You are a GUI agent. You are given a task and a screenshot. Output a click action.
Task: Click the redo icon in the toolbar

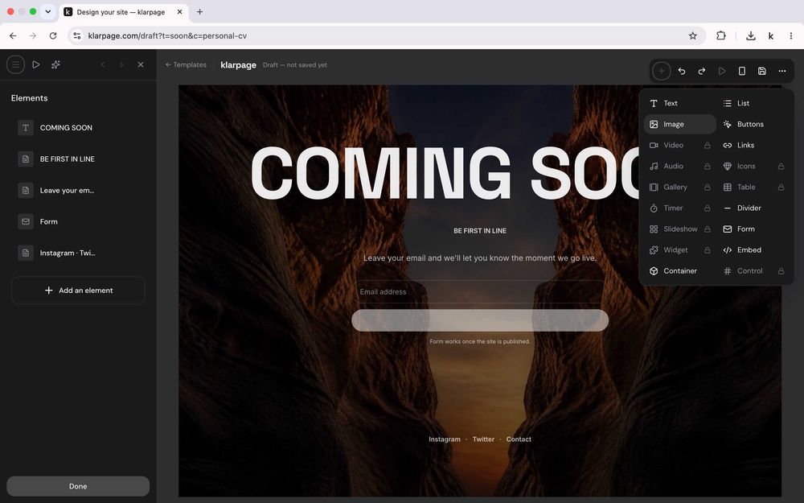click(701, 71)
